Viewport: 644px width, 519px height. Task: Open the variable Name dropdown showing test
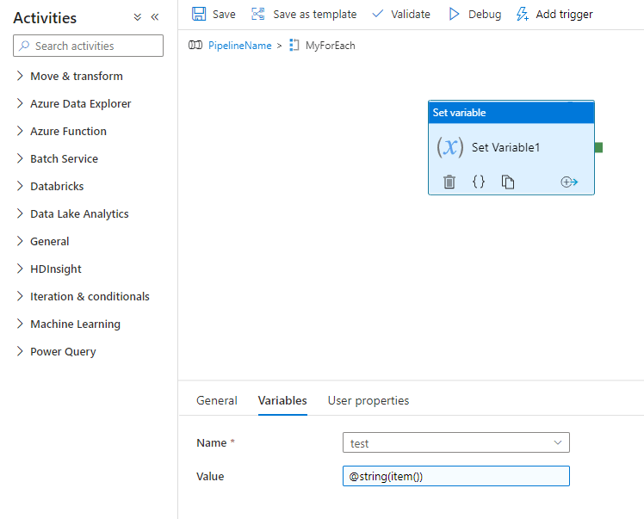tap(455, 443)
